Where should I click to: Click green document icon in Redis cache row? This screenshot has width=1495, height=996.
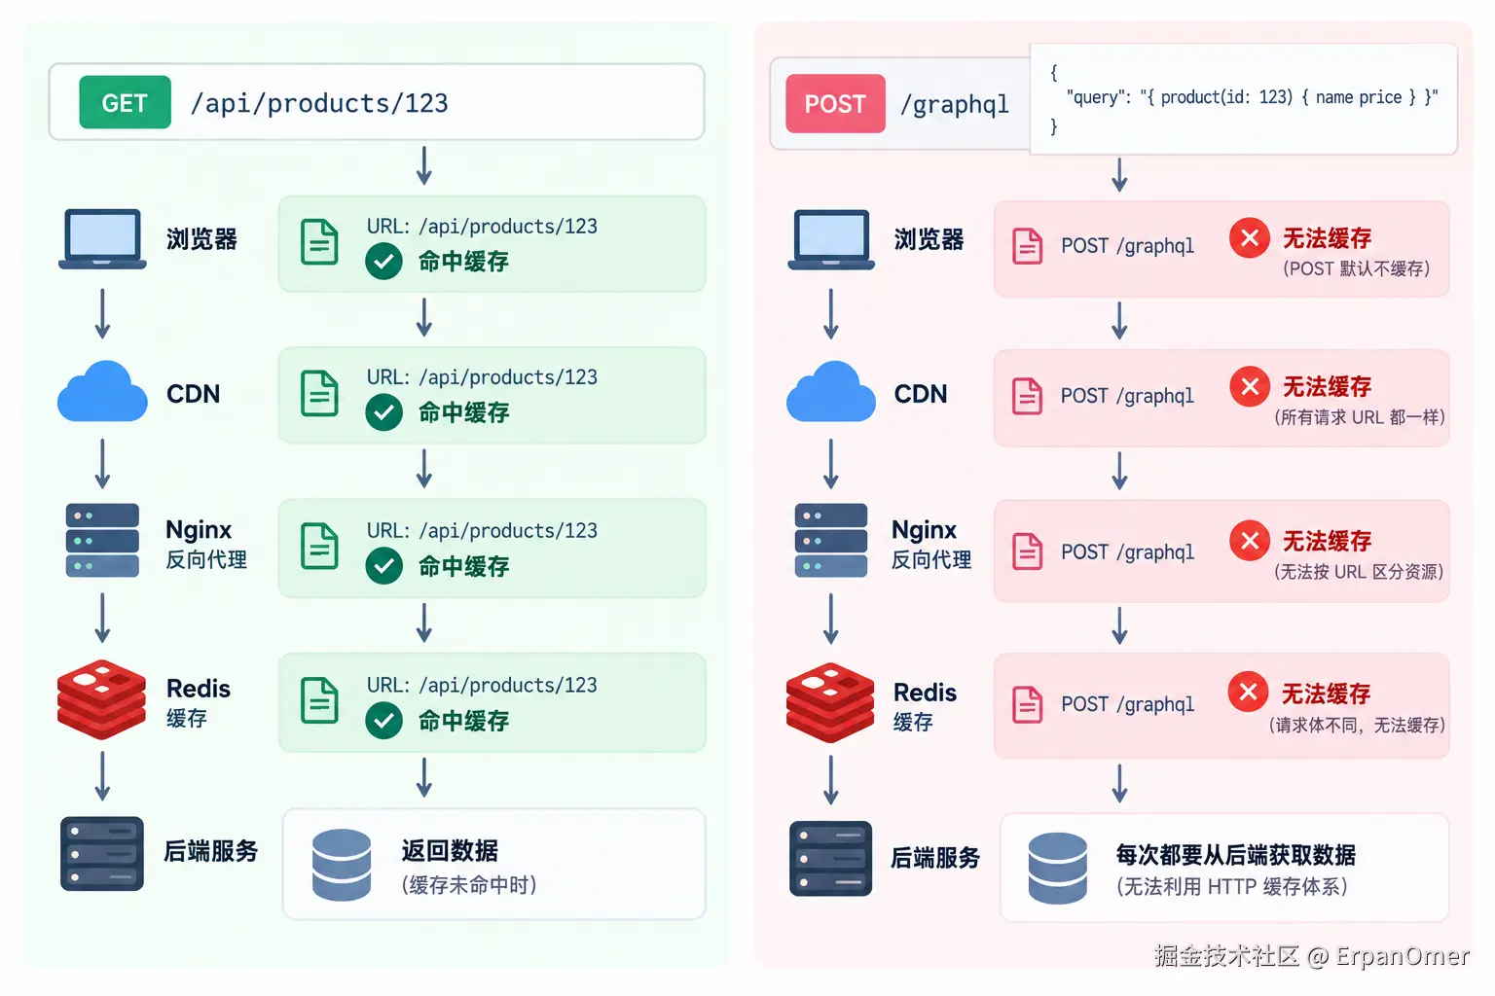(319, 700)
